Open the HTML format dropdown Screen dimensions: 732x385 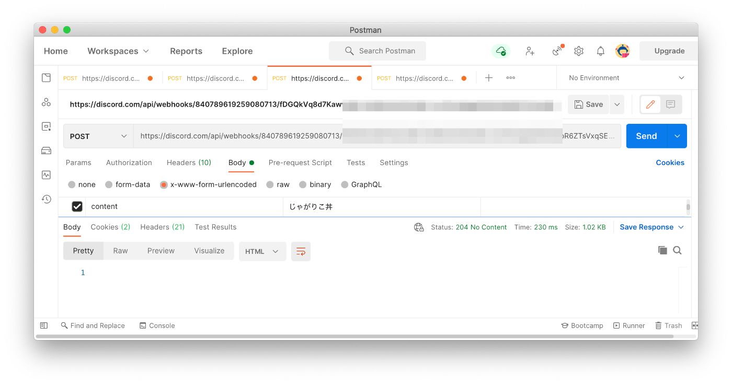(x=262, y=251)
